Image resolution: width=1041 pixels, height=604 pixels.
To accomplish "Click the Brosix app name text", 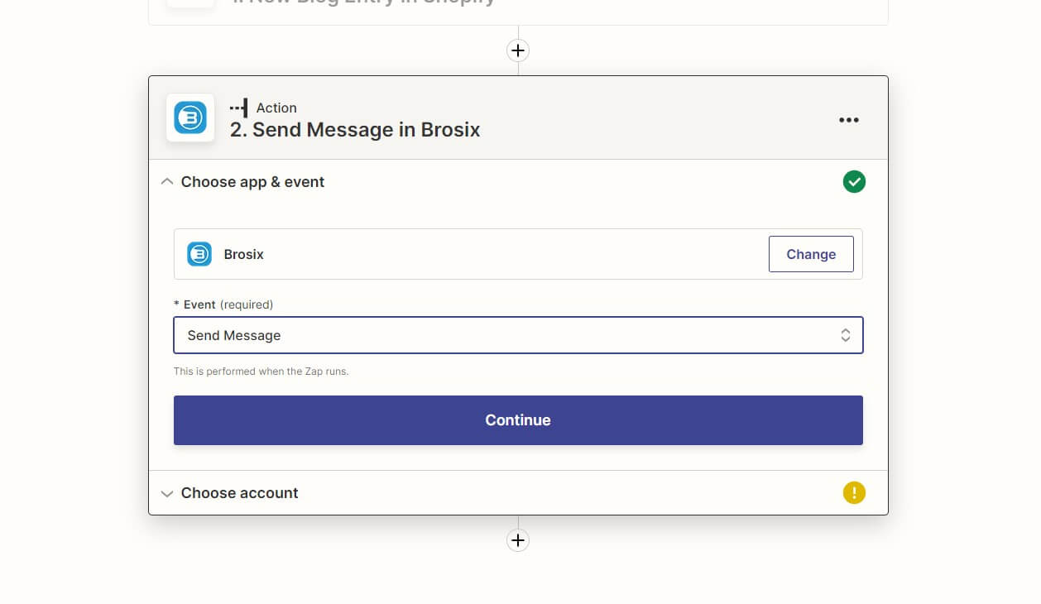I will click(x=243, y=254).
